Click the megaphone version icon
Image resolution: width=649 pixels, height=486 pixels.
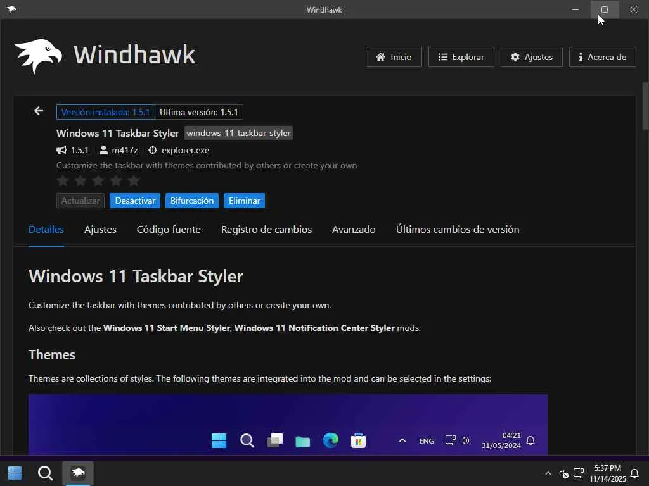tap(61, 150)
